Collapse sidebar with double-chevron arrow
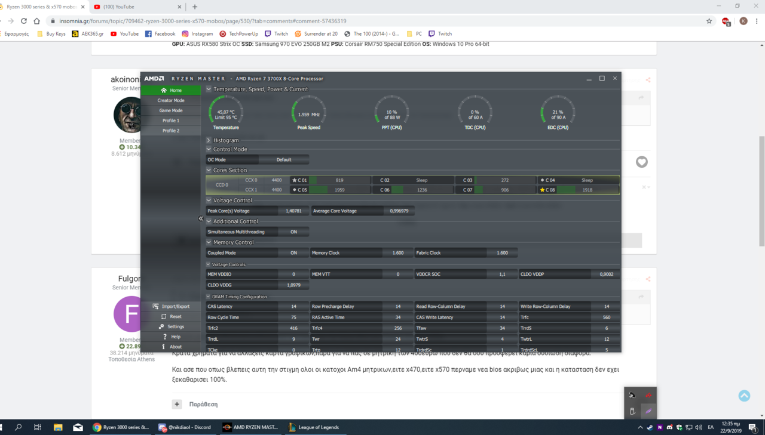 click(x=201, y=218)
